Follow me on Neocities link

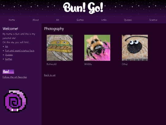pos(15,77)
